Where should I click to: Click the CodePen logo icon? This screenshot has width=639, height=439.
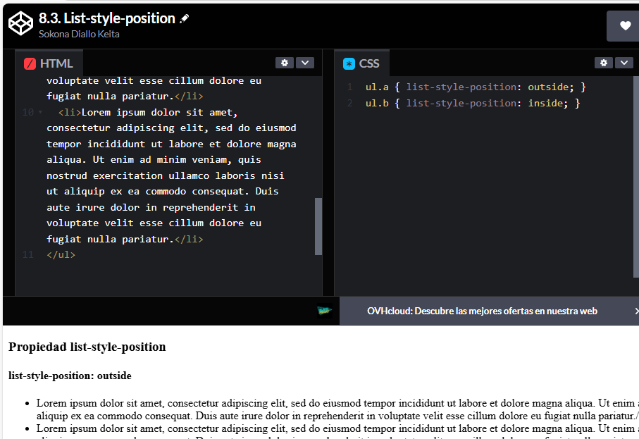pos(21,23)
